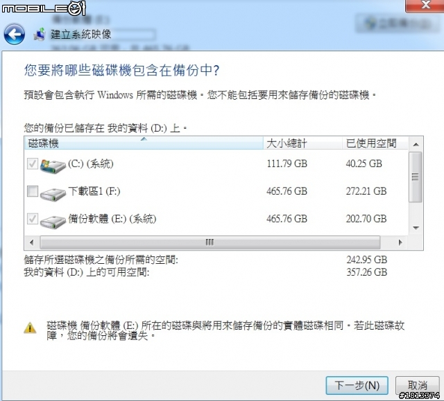Select the C: system drive icon
The height and width of the screenshot is (401, 444).
pyautogui.click(x=53, y=166)
